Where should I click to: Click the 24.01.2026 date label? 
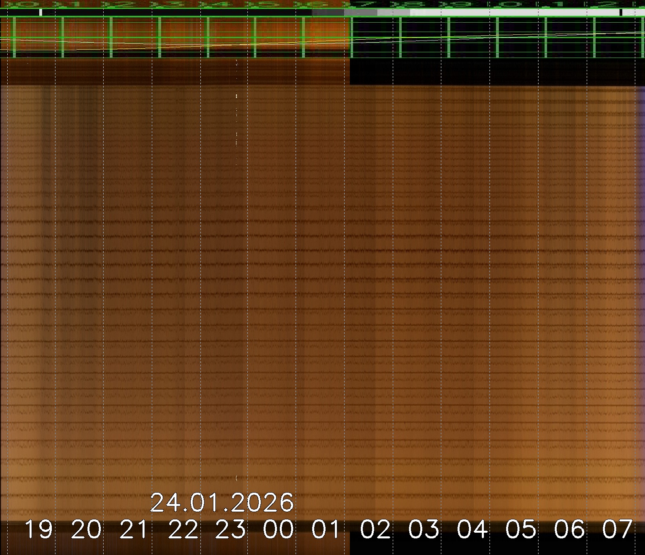(221, 503)
